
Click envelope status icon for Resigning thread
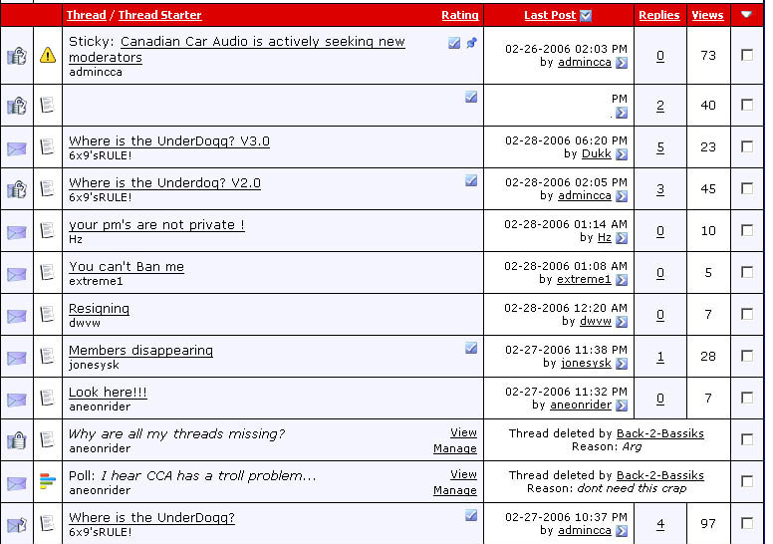(17, 315)
